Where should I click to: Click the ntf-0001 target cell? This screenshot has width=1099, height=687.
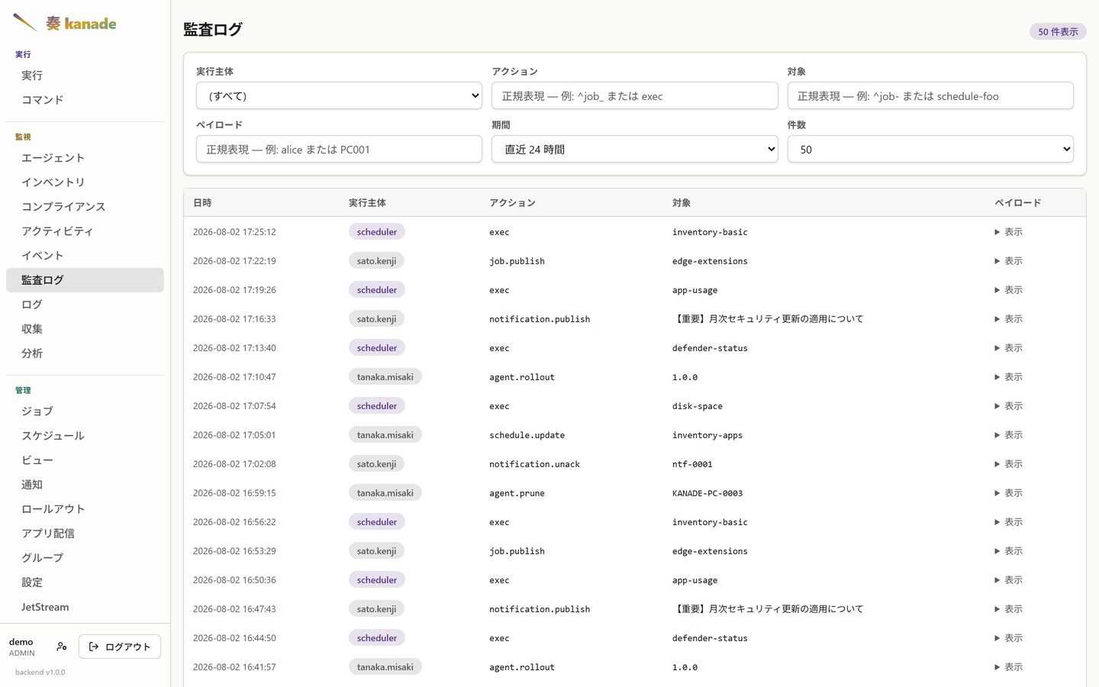(x=692, y=464)
